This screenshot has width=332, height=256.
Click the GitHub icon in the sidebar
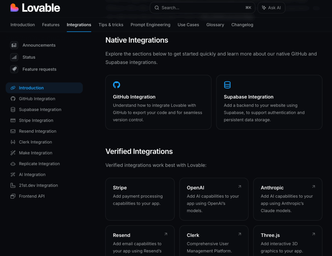13,99
